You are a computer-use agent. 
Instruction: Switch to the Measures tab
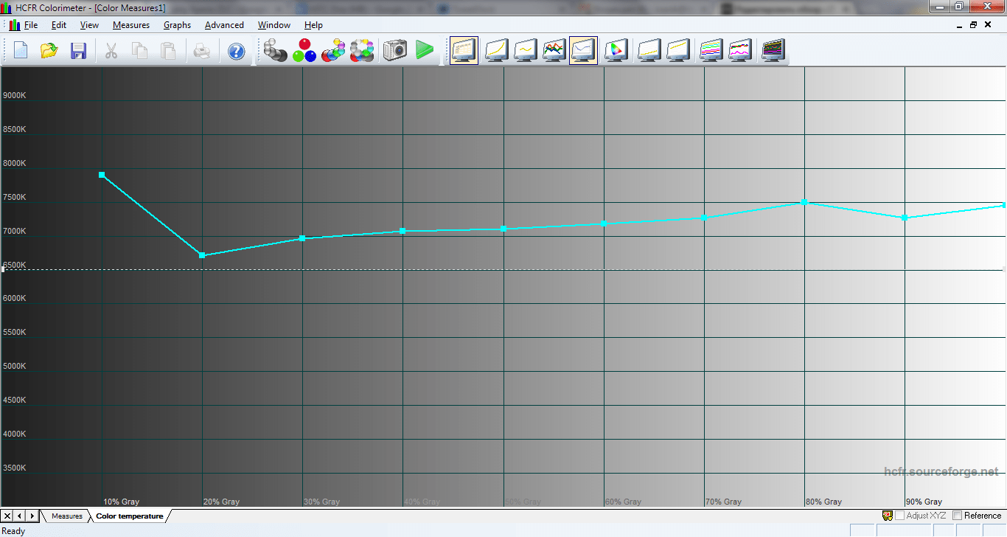[x=66, y=516]
